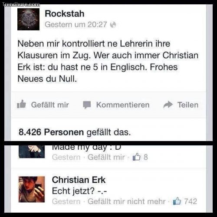Open the Rockstah profile picture

click(x=28, y=19)
